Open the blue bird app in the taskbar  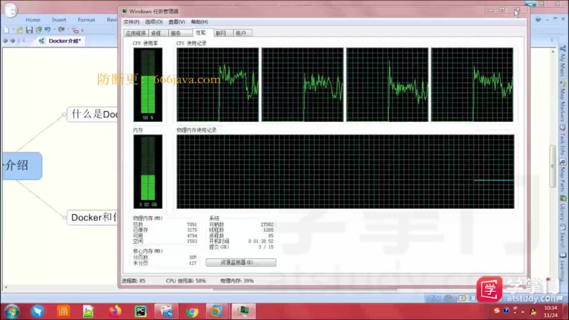click(x=37, y=311)
